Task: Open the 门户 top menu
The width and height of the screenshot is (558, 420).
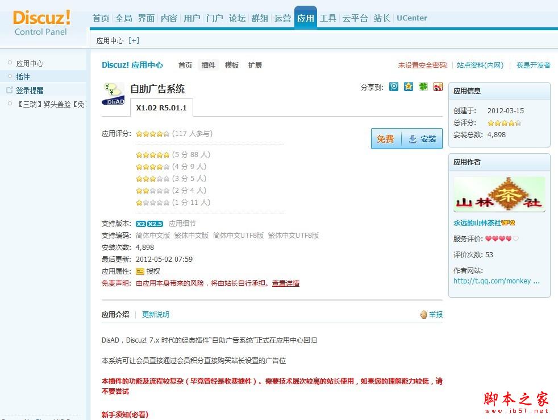Action: (x=215, y=18)
